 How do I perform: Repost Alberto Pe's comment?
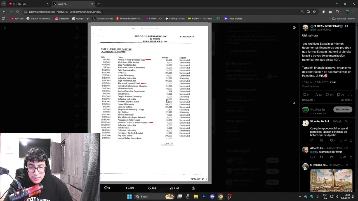[321, 157]
